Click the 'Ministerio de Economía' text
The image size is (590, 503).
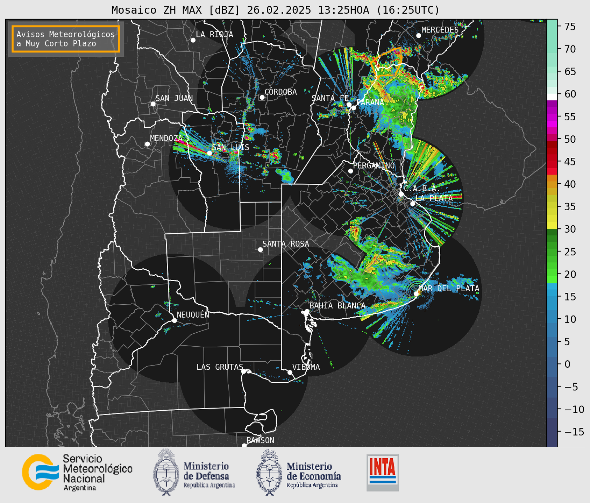pyautogui.click(x=314, y=471)
